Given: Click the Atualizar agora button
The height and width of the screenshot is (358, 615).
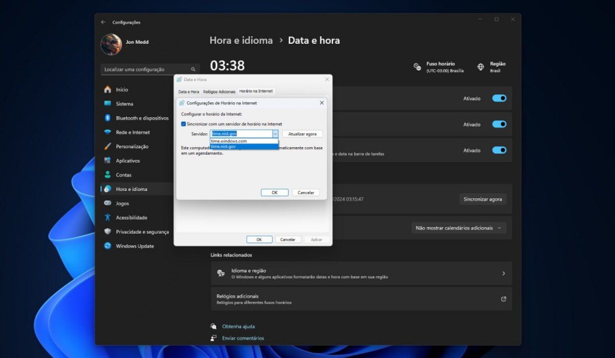Looking at the screenshot, I should coord(303,134).
